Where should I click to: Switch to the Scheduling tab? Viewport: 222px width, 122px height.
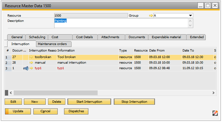(x=37, y=37)
